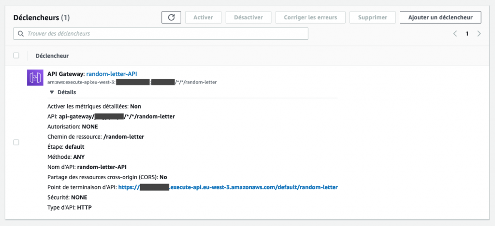Select 'Activer les métriques détaillées: Non'

pyautogui.click(x=94, y=107)
